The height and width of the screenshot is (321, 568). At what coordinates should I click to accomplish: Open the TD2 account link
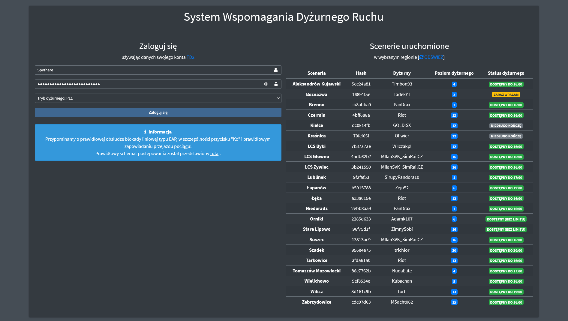[191, 57]
